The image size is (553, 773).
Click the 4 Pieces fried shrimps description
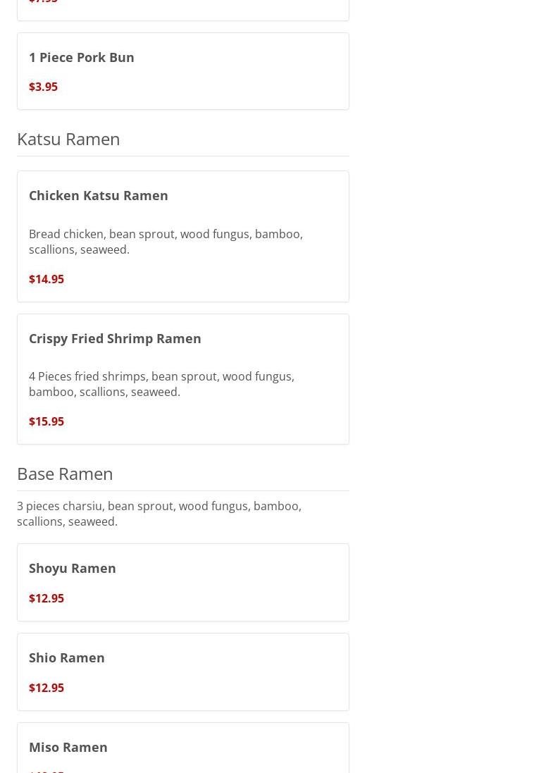(x=161, y=384)
